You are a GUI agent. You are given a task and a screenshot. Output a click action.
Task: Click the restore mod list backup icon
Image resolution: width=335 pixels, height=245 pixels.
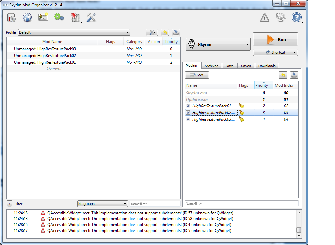(165, 32)
